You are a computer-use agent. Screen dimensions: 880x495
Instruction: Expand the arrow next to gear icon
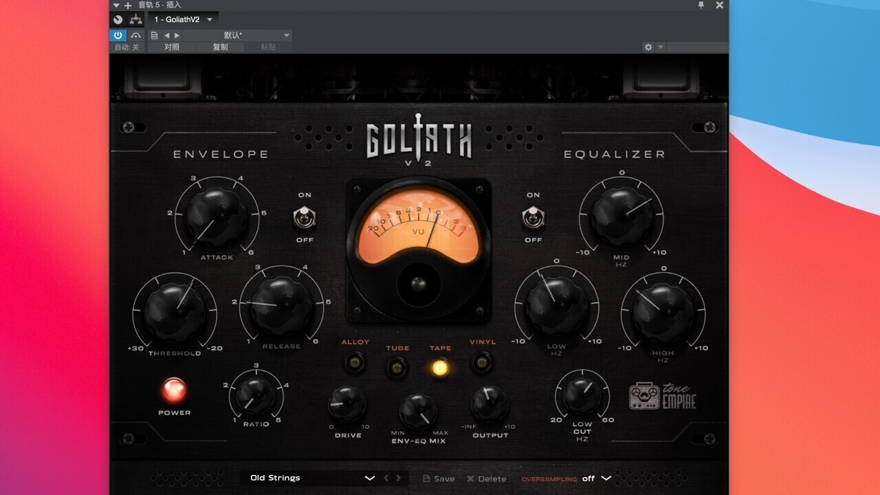(x=661, y=47)
